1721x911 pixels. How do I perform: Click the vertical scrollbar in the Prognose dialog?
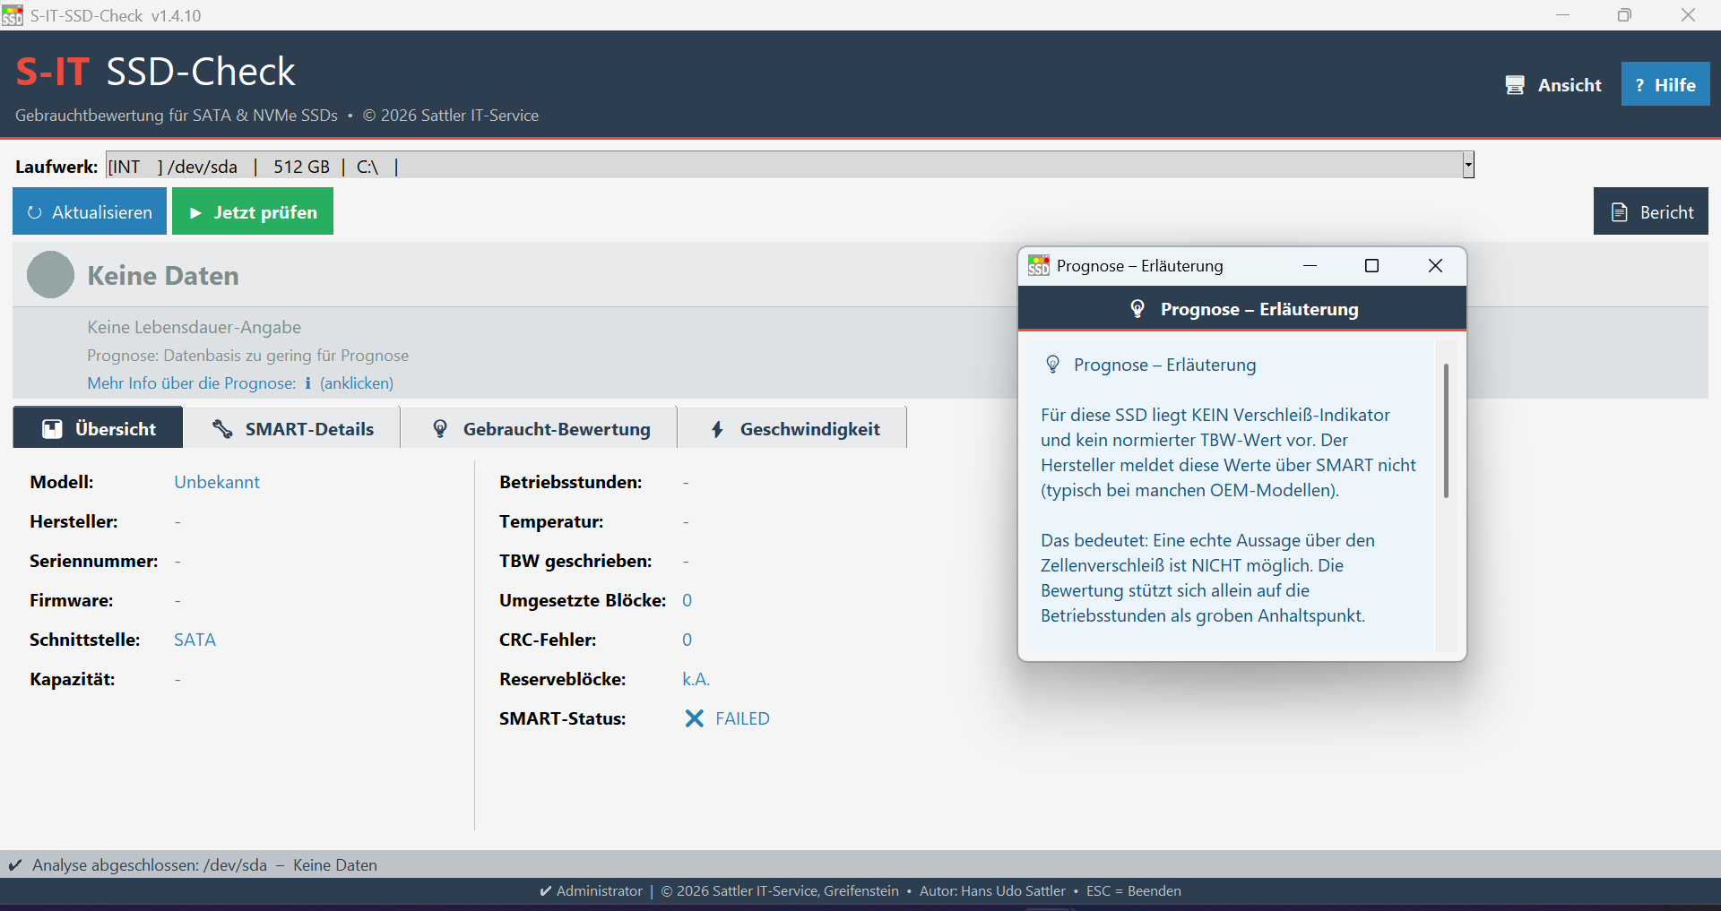pos(1446,430)
